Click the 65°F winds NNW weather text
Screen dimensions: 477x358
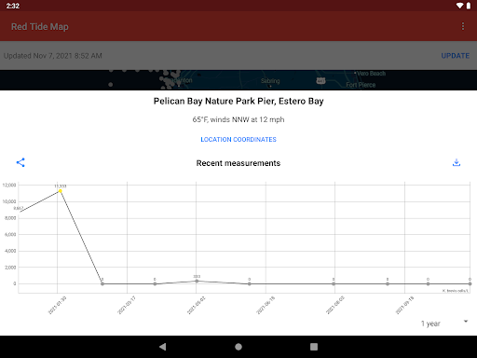pyautogui.click(x=238, y=119)
